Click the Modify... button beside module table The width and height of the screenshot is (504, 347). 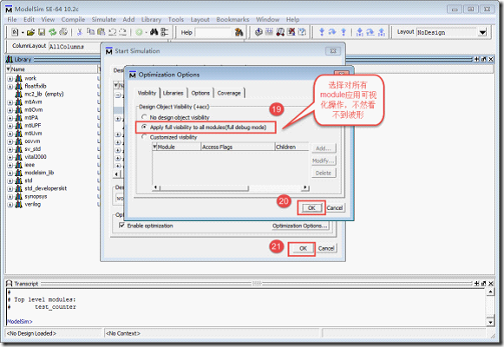point(324,160)
